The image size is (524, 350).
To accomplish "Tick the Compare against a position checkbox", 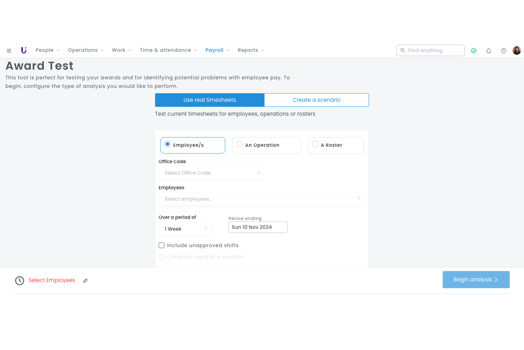I will (x=161, y=257).
